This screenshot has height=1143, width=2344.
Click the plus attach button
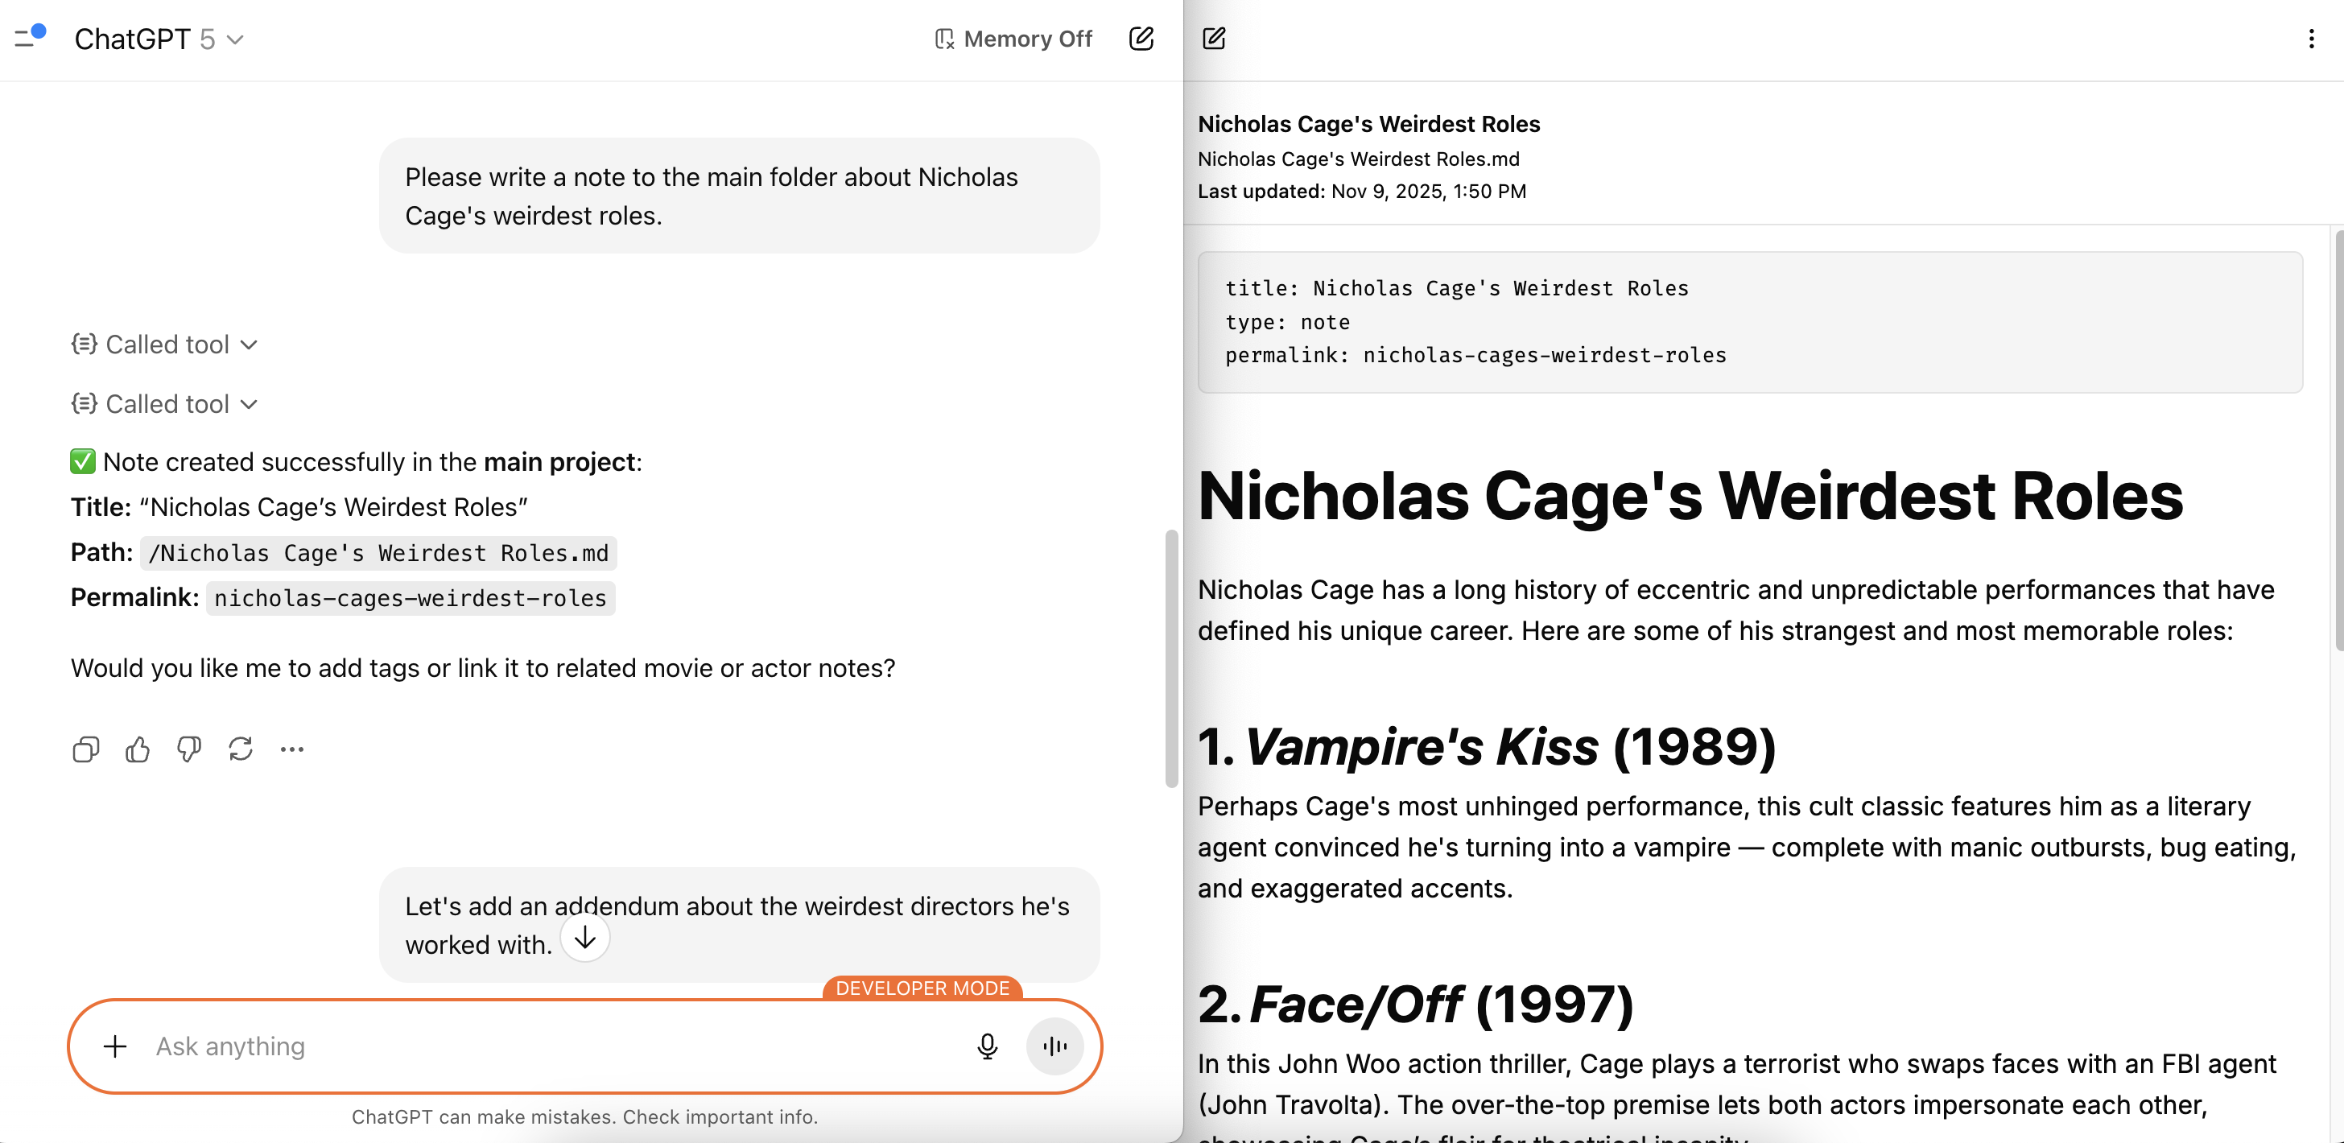tap(114, 1046)
